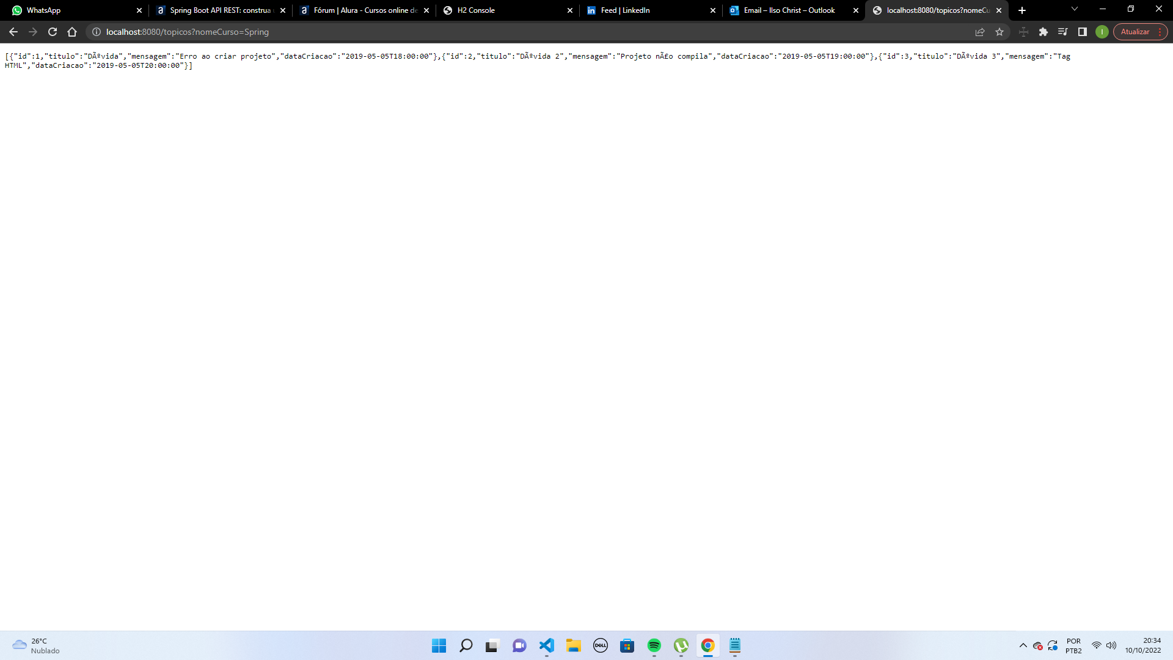
Task: Click the browser bookmark star icon
Action: (999, 31)
